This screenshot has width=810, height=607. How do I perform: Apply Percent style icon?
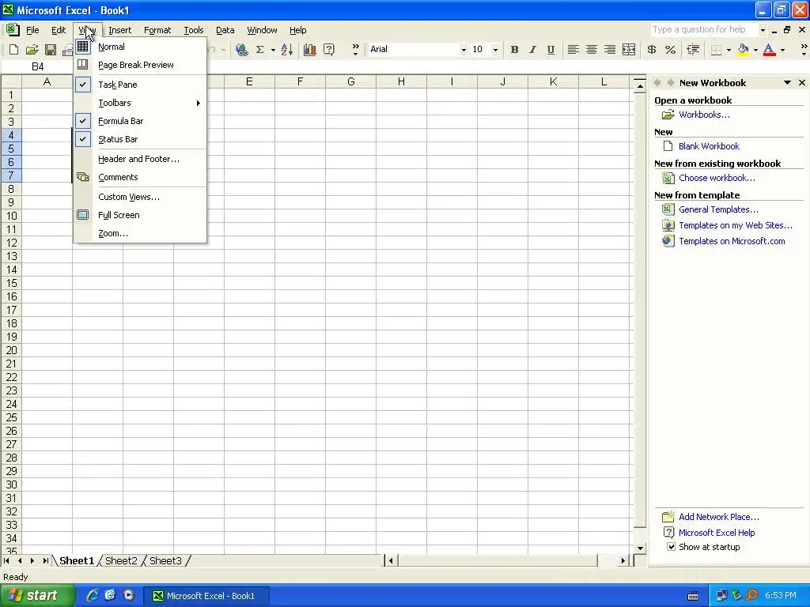click(x=671, y=50)
